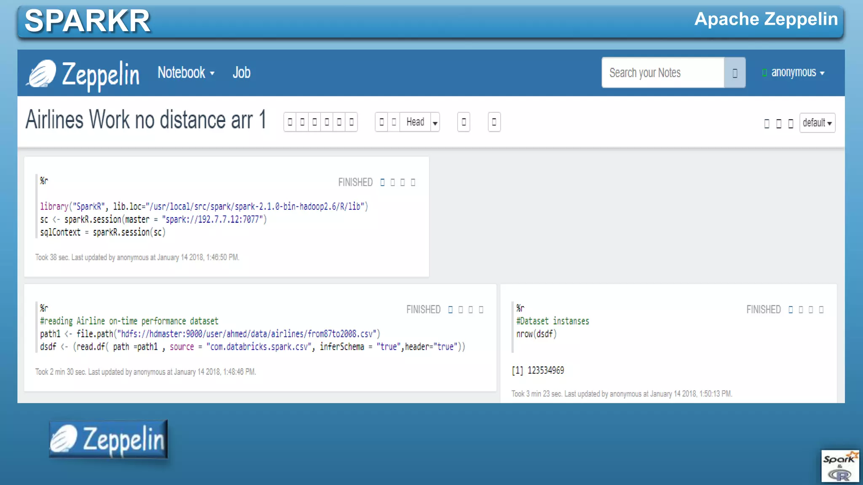Export the note using the toolbar icon

(x=351, y=122)
